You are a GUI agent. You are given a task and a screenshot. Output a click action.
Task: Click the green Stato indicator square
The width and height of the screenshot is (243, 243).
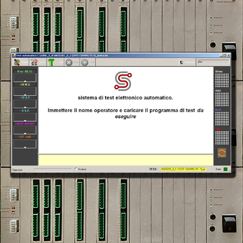(x=225, y=169)
